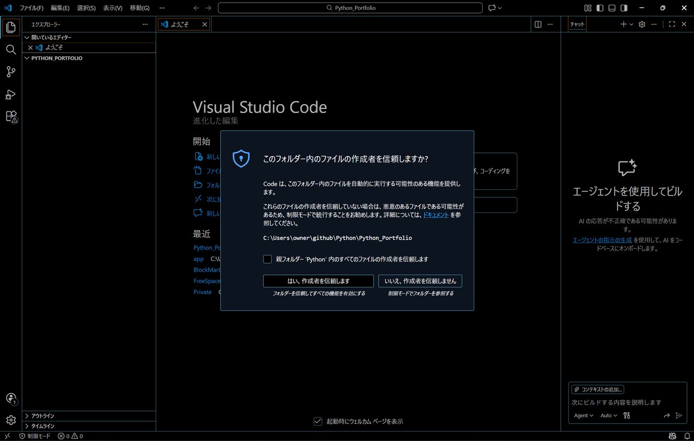Click the errors and warnings count in status bar
This screenshot has height=441, width=694.
[70, 436]
